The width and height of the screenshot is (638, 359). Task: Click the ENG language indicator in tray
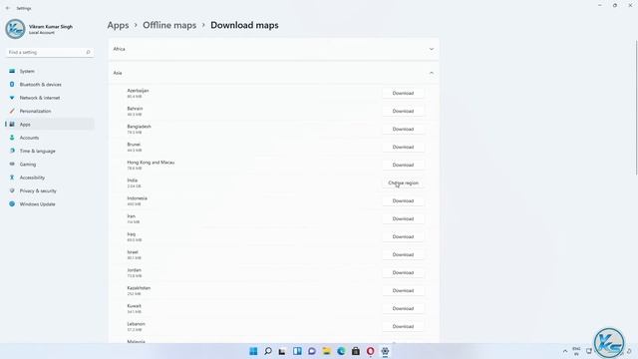point(576,351)
